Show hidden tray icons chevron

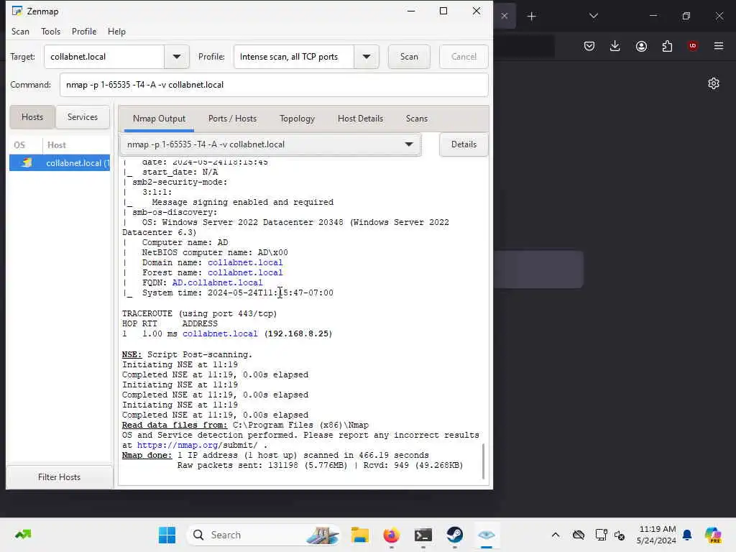coord(556,535)
